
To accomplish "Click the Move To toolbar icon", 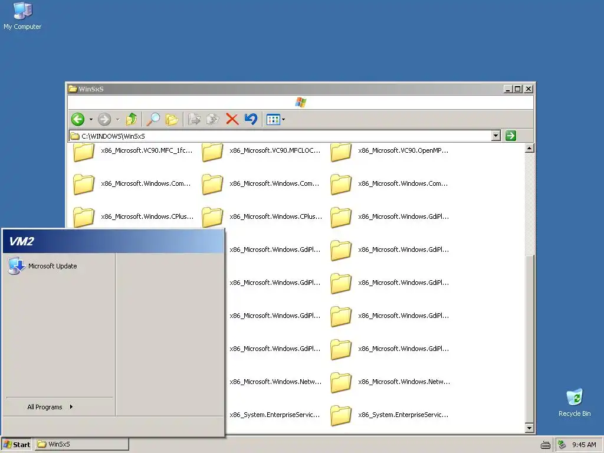I will click(x=193, y=119).
